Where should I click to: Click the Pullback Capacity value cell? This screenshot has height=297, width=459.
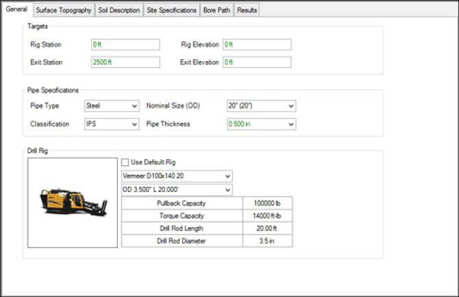(267, 204)
